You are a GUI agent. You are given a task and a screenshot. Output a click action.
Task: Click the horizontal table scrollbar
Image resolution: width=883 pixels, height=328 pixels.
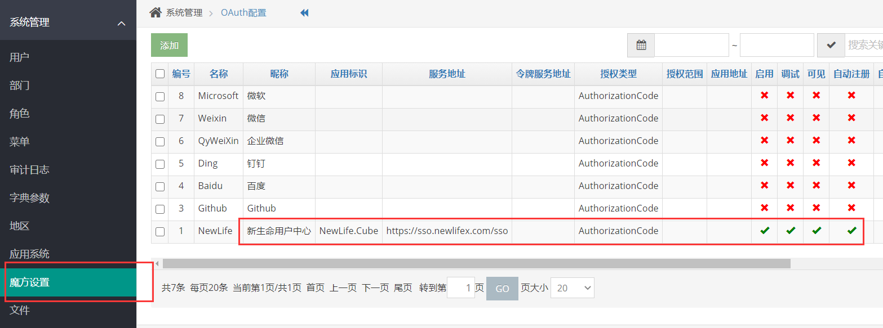[476, 263]
